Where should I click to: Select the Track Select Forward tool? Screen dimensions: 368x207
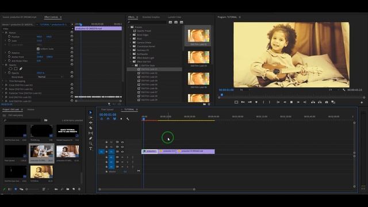[91, 117]
